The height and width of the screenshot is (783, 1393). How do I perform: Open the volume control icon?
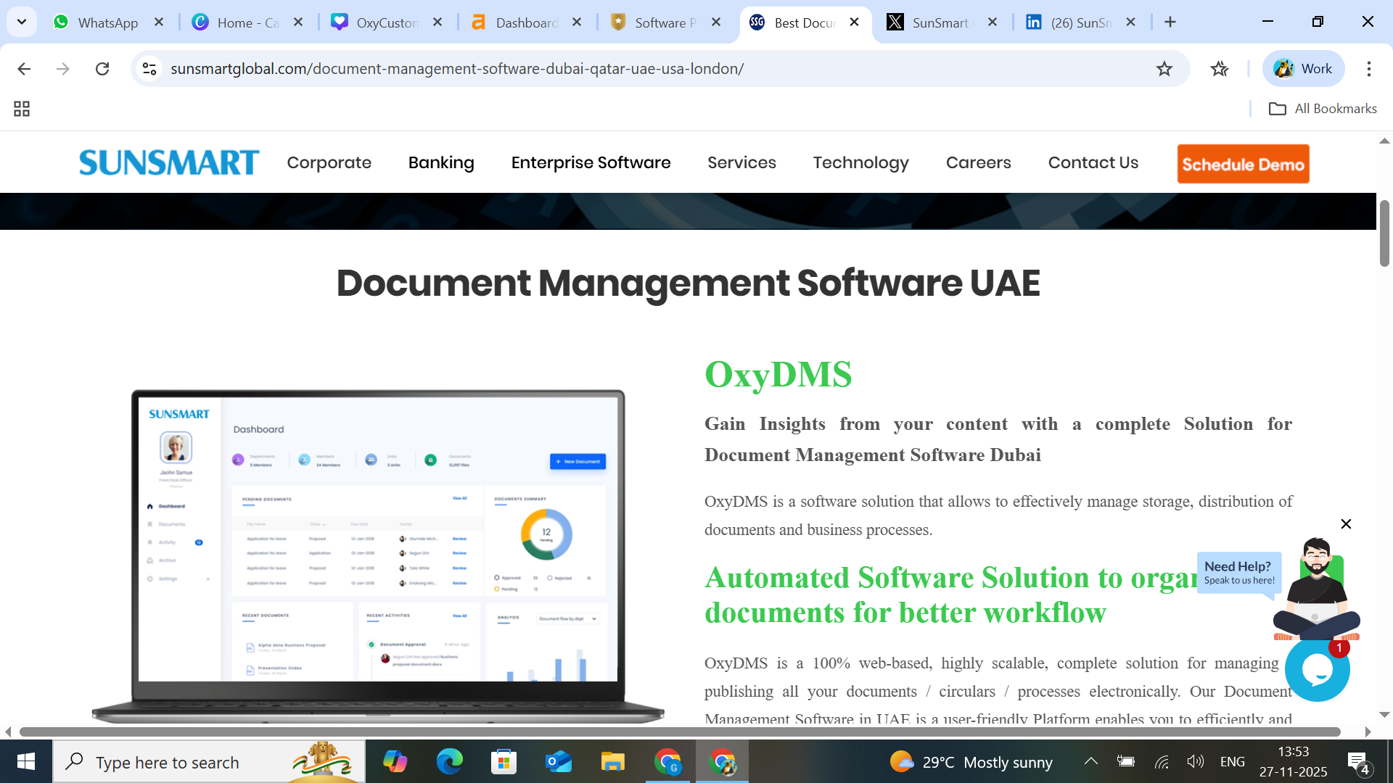pos(1195,761)
